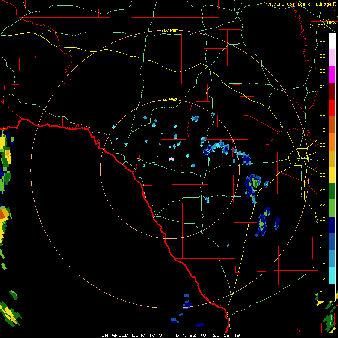This screenshot has width=338, height=338.
Task: Click the orange 42 kft legend swatch
Action: tap(332, 142)
